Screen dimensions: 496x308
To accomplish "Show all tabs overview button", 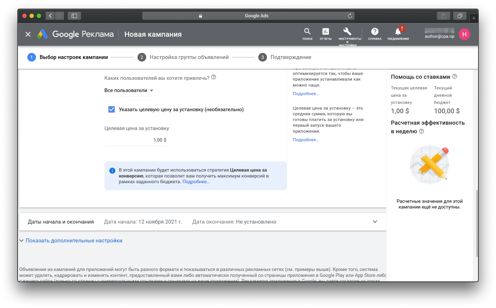I will point(460,16).
